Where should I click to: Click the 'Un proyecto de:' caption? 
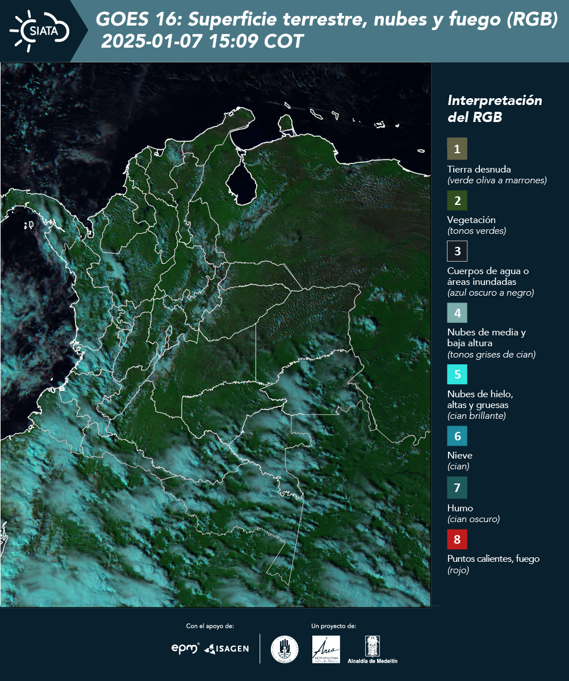(x=334, y=627)
